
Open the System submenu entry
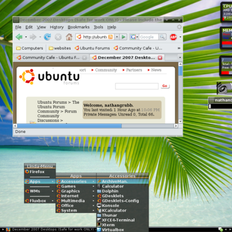pyautogui.click(x=76, y=211)
